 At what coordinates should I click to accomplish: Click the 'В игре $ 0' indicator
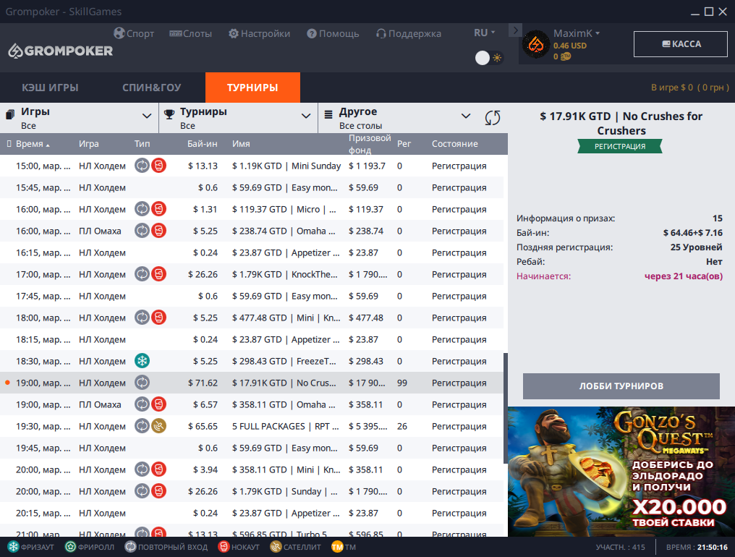[x=690, y=88]
